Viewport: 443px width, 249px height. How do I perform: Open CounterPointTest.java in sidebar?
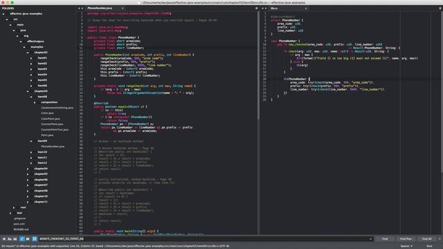55,129
